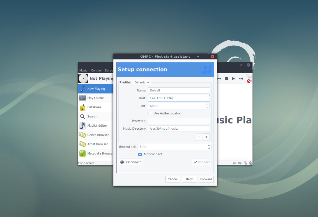Open Search in the GMPC sidebar
Image resolution: width=318 pixels, height=217 pixels.
(x=96, y=117)
